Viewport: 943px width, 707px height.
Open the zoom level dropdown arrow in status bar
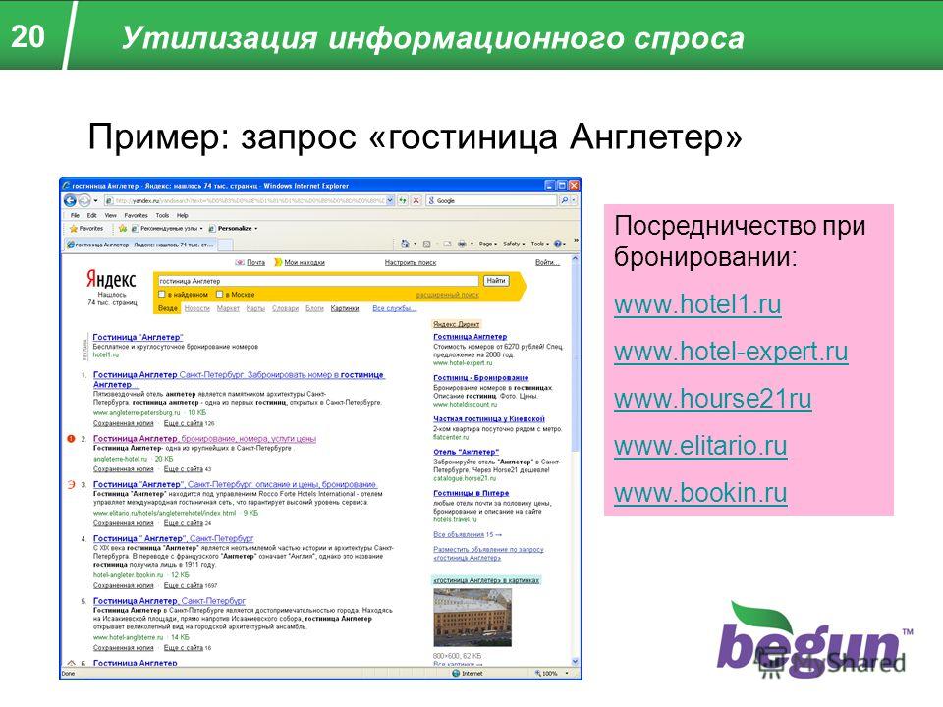(x=567, y=674)
